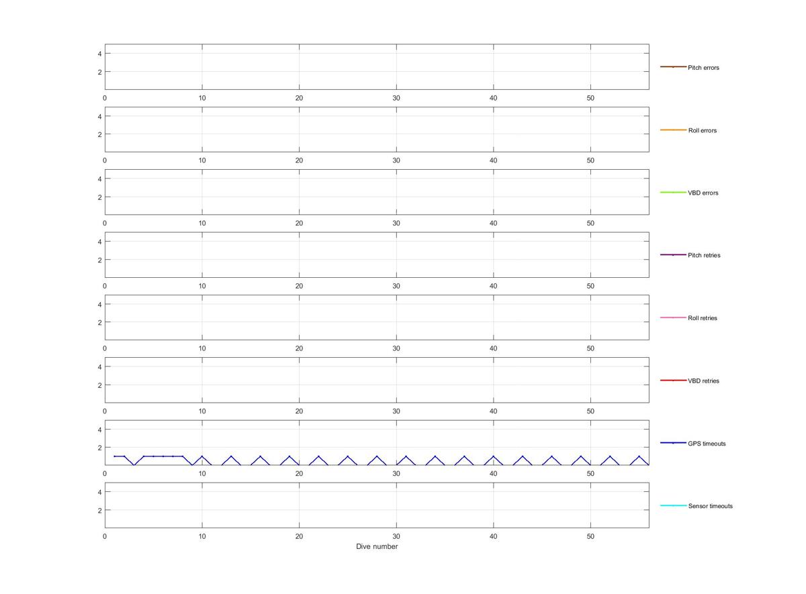Click the Roll errors legend label
This screenshot has height=594, width=806.
click(x=703, y=130)
